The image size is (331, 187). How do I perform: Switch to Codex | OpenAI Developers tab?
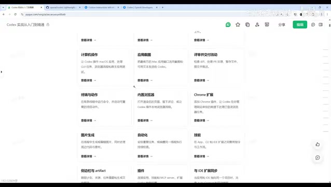pos(140,7)
